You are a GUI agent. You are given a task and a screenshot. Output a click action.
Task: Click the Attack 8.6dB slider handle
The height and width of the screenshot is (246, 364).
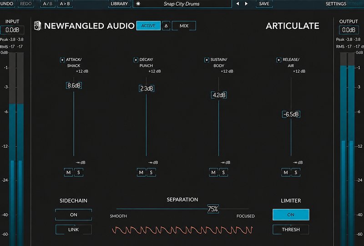(x=74, y=85)
